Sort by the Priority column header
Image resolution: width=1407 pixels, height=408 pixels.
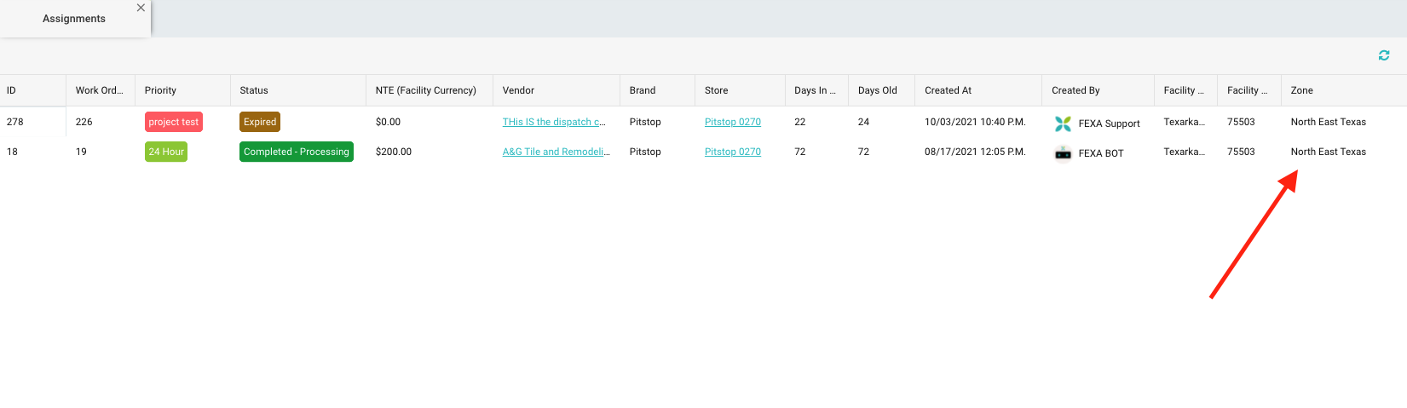[x=160, y=90]
